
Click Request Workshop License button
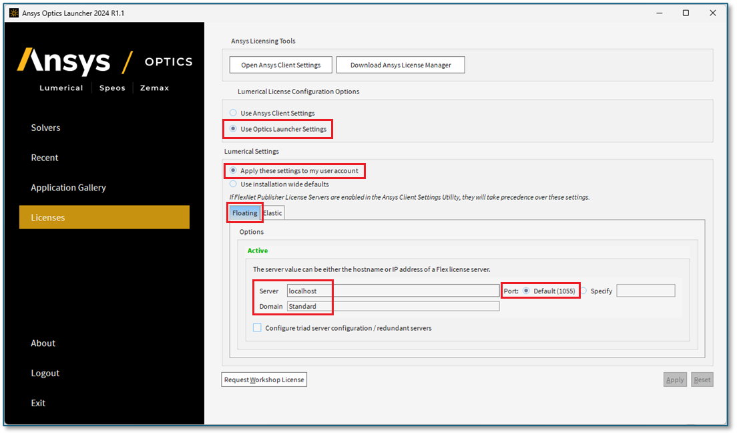pyautogui.click(x=264, y=380)
